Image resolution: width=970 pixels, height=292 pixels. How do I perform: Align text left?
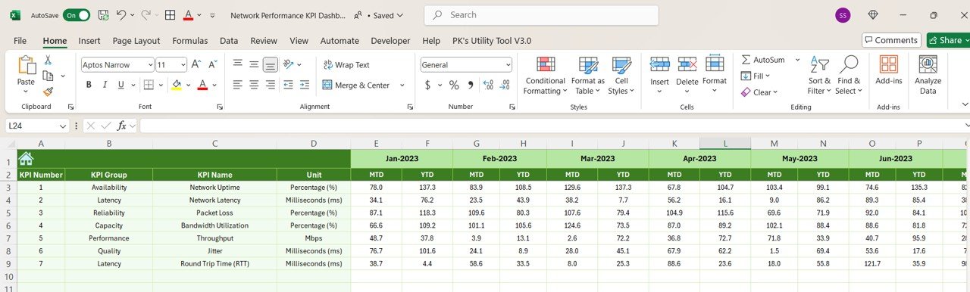point(238,85)
